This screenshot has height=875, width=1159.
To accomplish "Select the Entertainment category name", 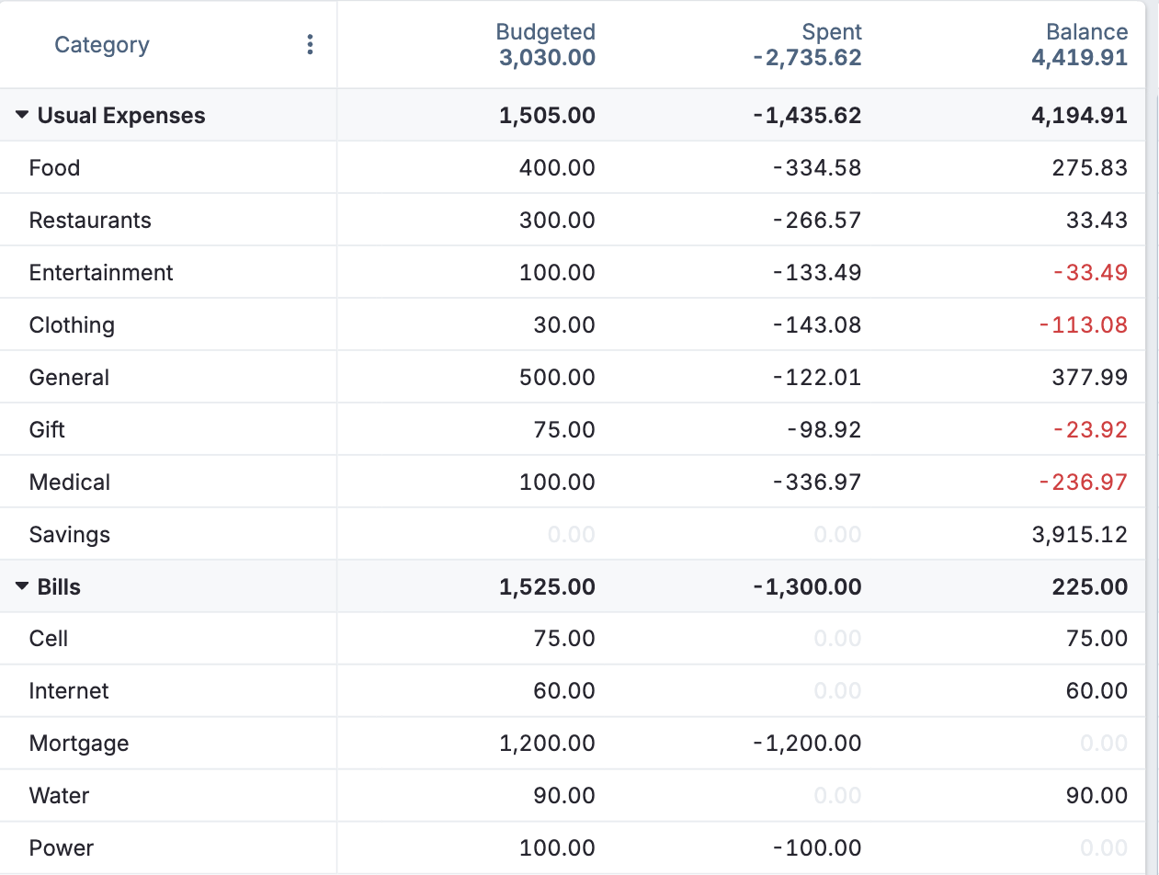I will pyautogui.click(x=101, y=273).
